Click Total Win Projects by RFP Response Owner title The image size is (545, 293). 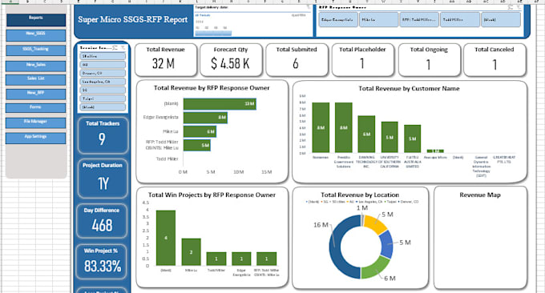coord(212,195)
